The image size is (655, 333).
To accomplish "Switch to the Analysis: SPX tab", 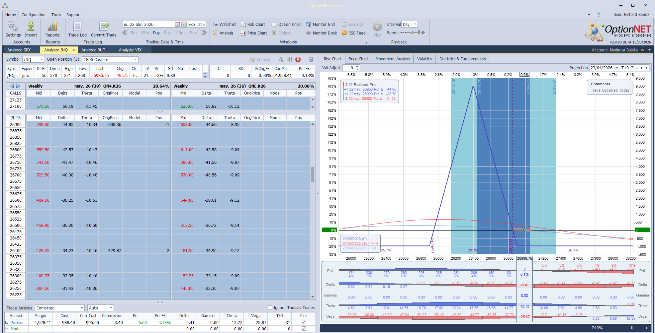I will pos(19,50).
